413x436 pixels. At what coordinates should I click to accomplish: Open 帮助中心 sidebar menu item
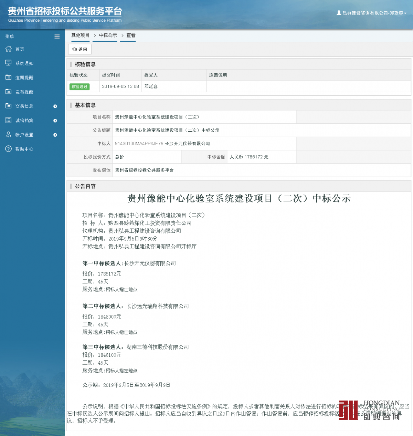coord(24,149)
